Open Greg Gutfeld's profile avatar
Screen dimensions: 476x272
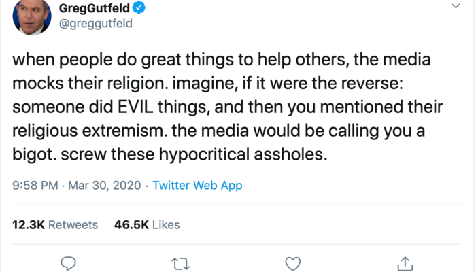(30, 16)
